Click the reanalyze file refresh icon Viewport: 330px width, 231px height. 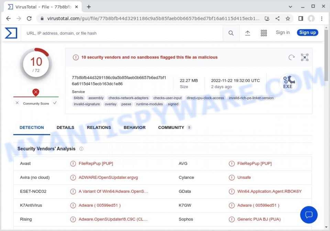[x=291, y=57]
